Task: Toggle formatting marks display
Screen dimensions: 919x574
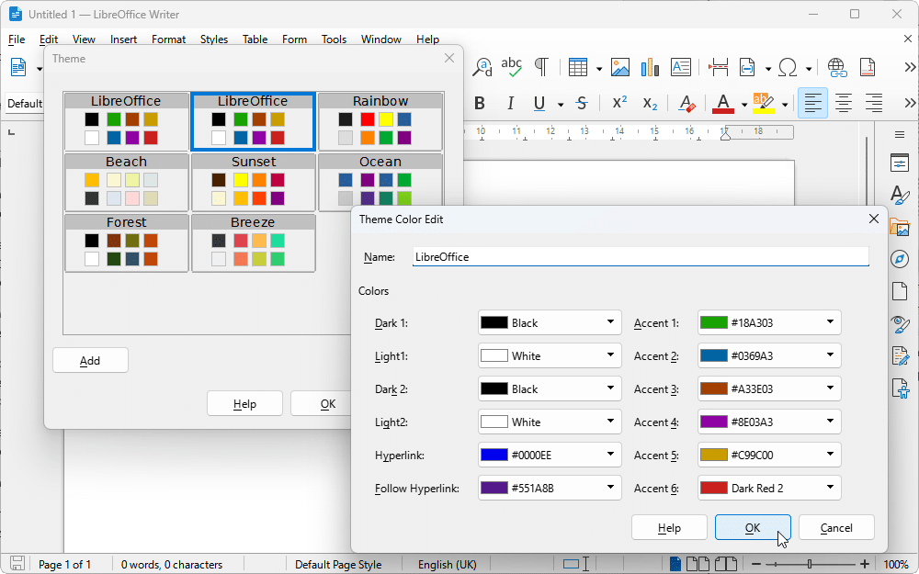Action: tap(540, 67)
